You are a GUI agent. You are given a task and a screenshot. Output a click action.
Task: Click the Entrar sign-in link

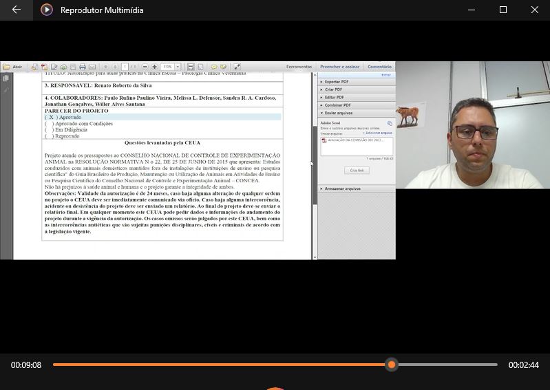click(386, 75)
